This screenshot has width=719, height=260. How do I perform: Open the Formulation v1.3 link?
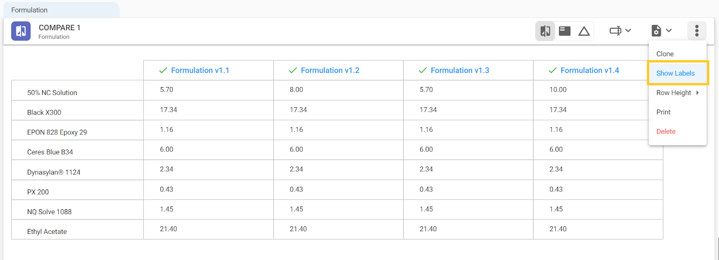tap(460, 70)
